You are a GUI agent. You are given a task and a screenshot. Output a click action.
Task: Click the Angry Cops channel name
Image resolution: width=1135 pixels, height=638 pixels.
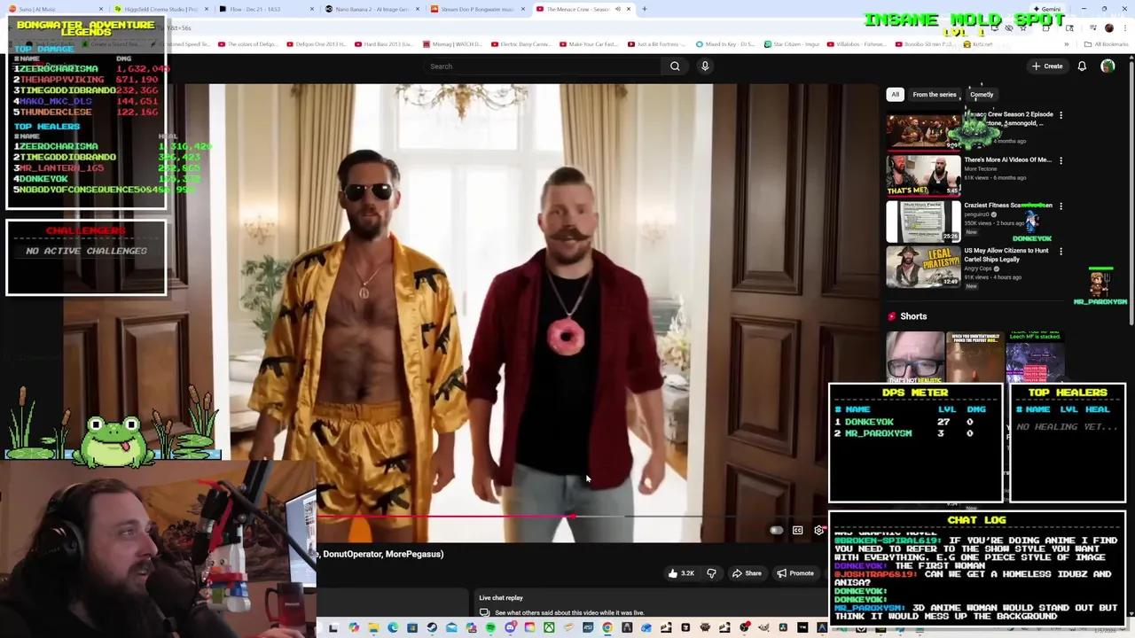979,268
